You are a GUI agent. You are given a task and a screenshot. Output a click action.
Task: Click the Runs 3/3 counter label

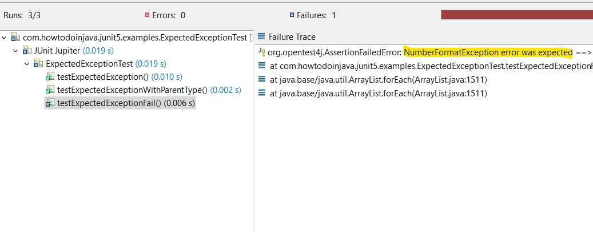click(20, 15)
